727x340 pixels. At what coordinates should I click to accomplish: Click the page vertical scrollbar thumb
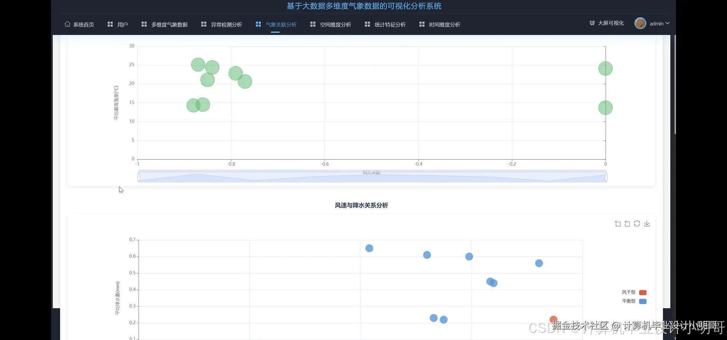click(x=675, y=84)
